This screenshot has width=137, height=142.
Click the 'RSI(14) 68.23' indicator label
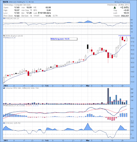point(12,18)
